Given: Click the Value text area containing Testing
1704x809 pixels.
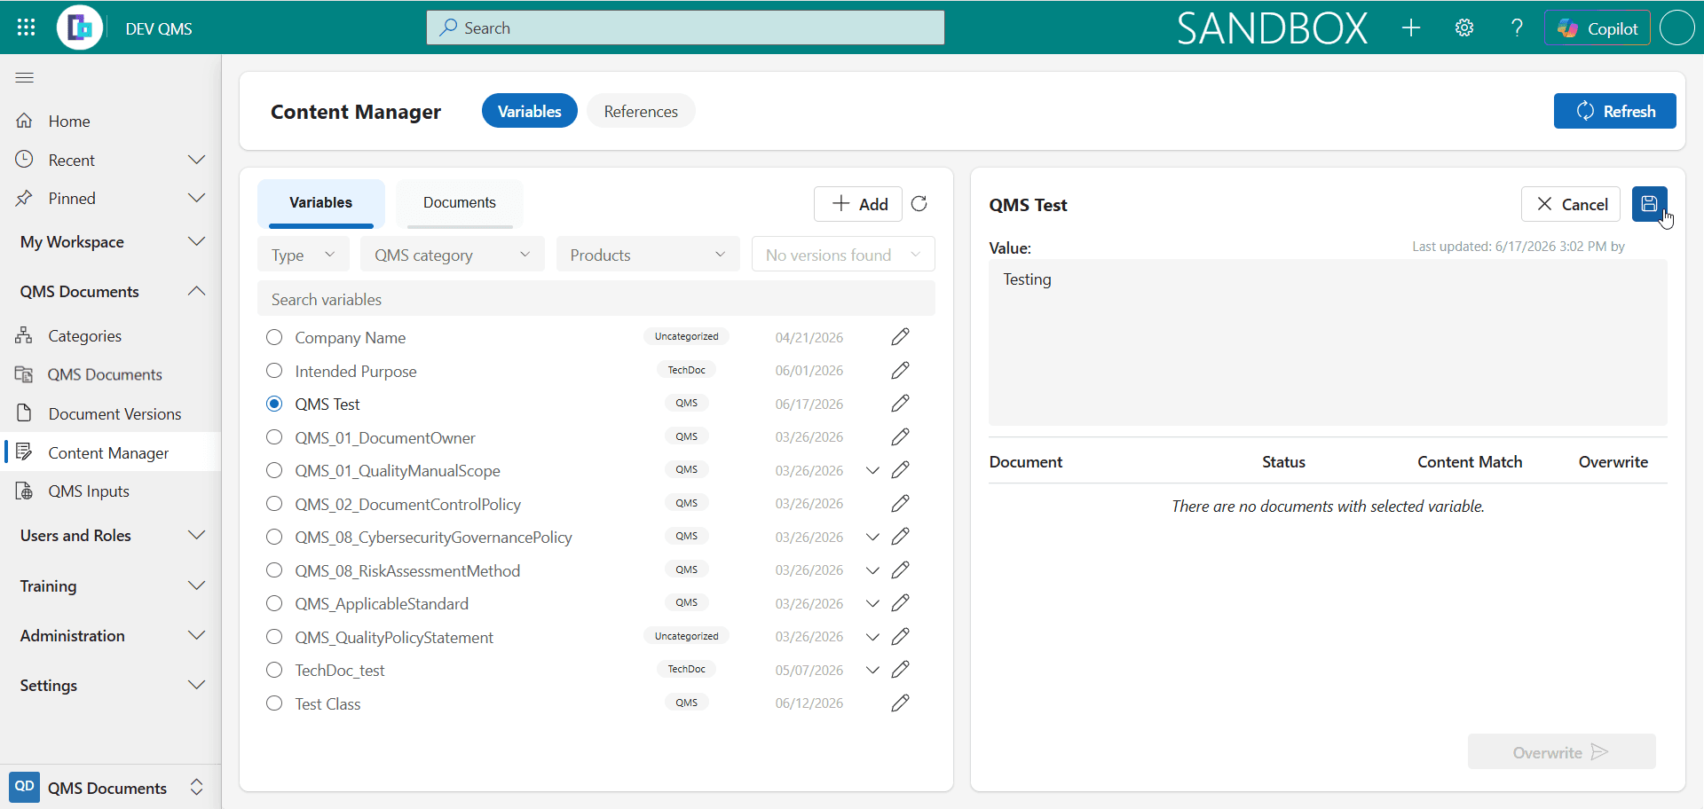Looking at the screenshot, I should [1328, 342].
